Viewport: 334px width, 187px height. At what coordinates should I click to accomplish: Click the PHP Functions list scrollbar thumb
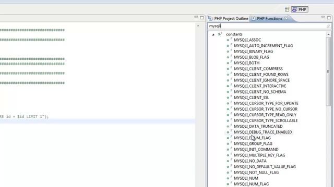point(328,72)
